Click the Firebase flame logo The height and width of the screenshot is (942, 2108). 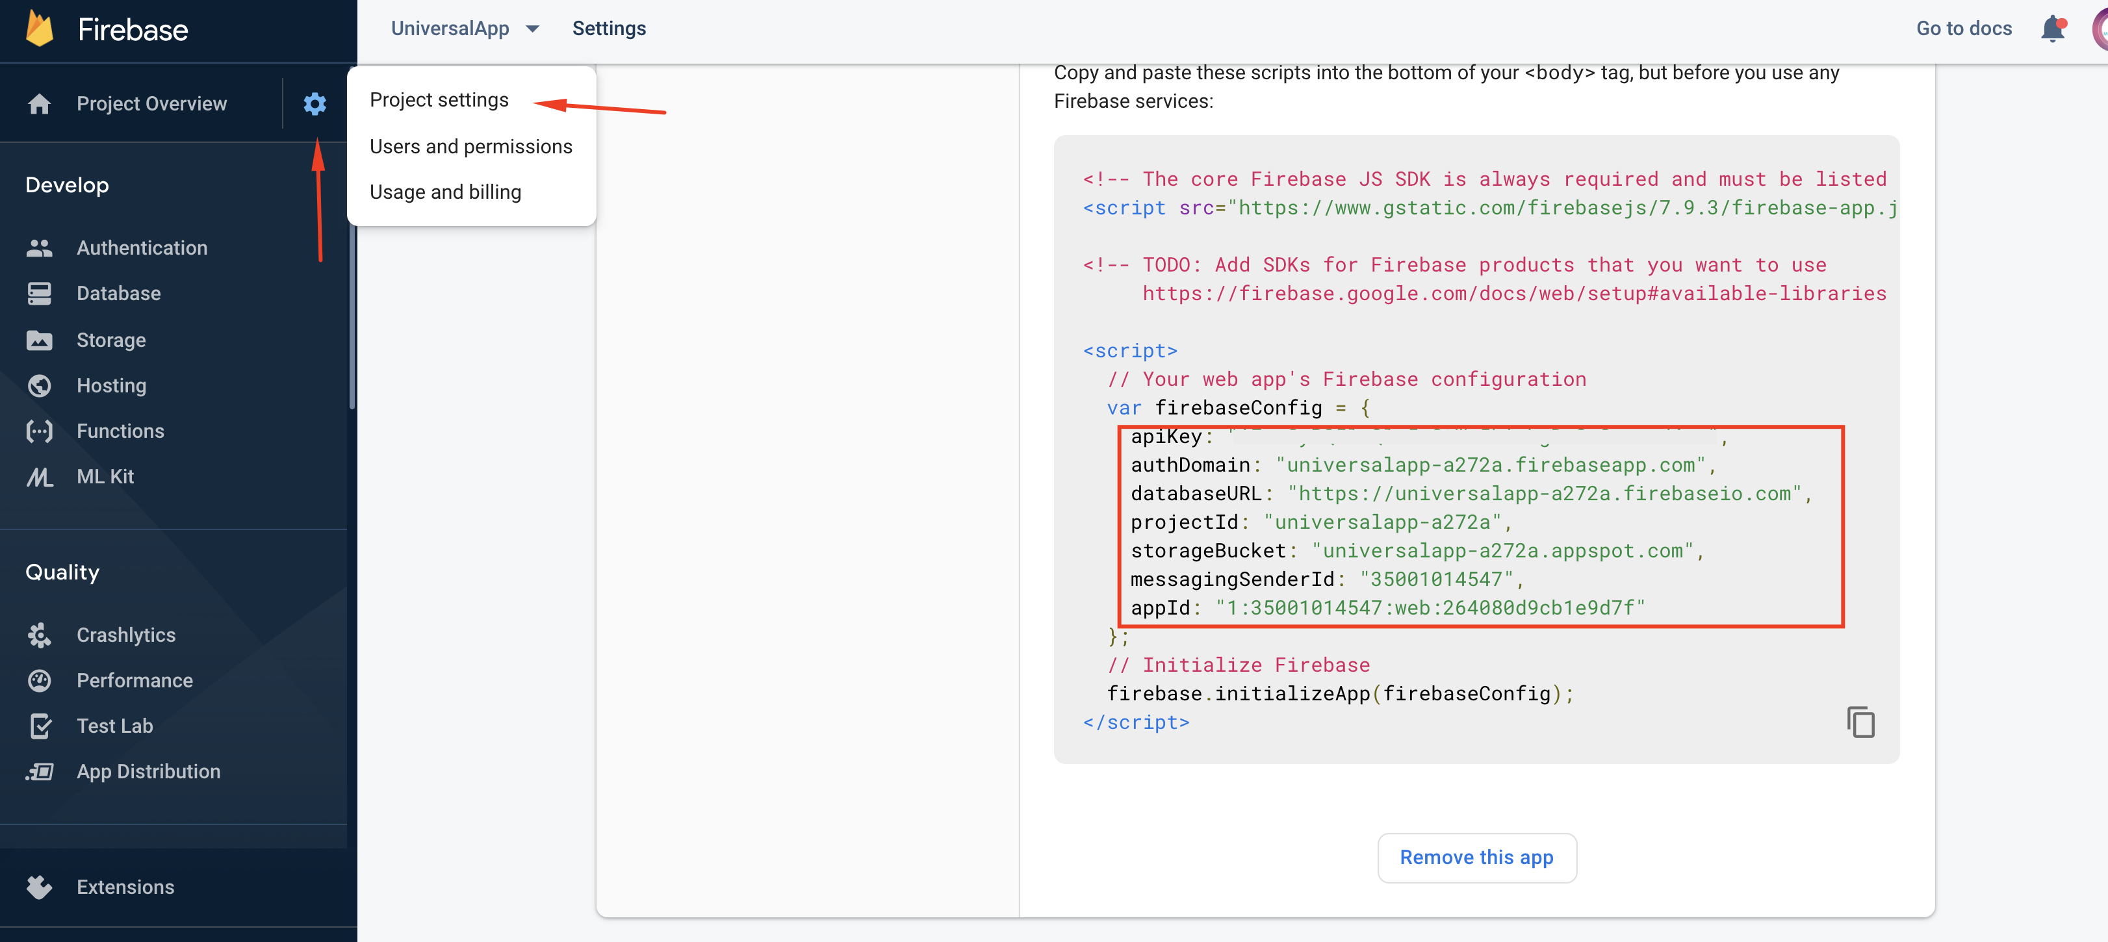[x=40, y=29]
